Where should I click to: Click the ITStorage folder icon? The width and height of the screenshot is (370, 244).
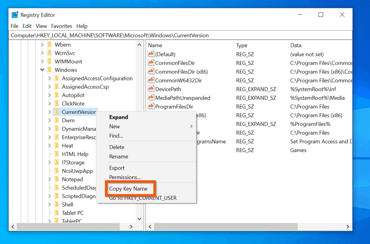(57, 162)
